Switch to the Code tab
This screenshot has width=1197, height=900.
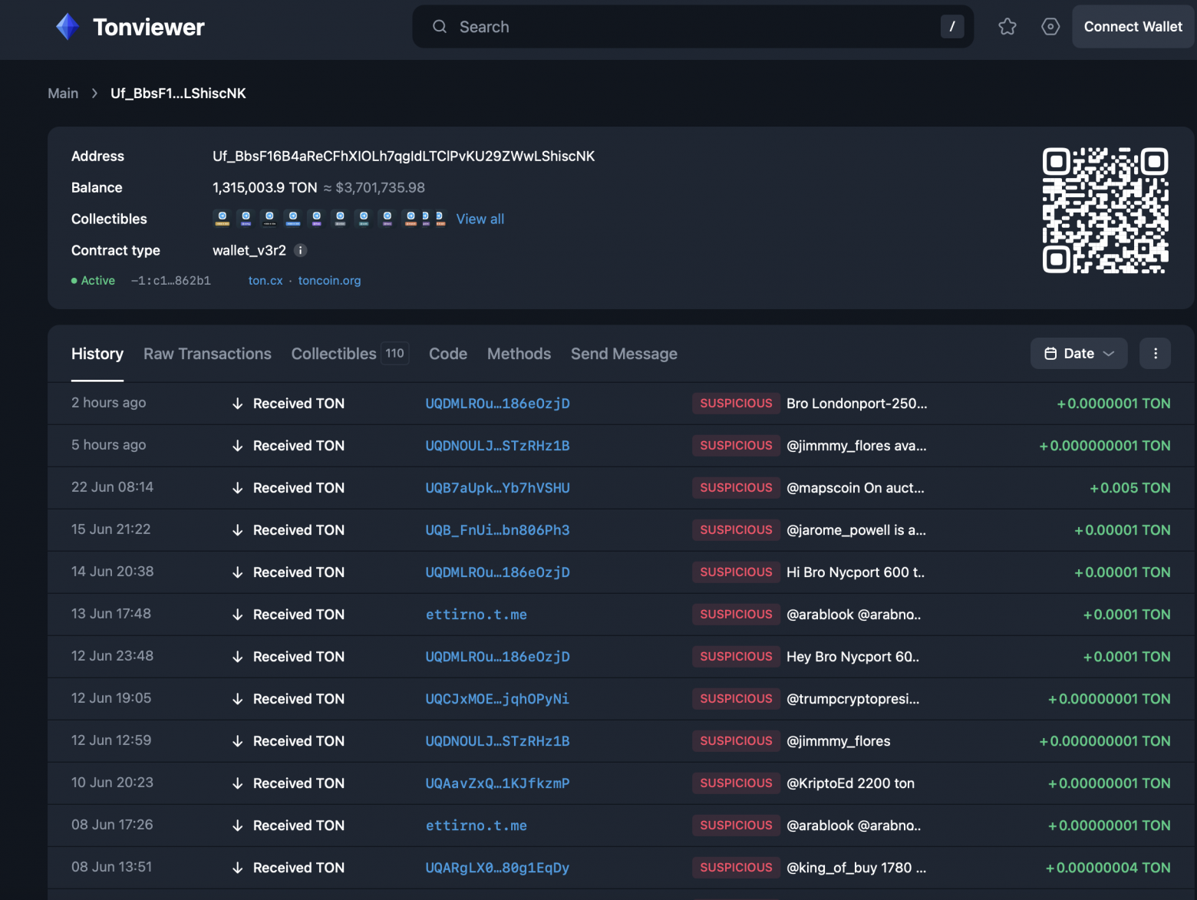(448, 354)
